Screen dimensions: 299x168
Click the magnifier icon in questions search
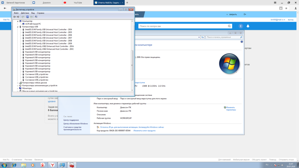click(x=229, y=26)
